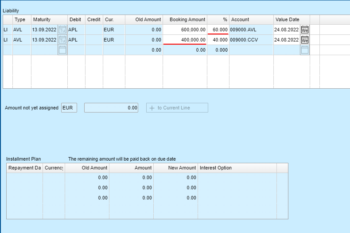Click Debit APL cell in 400,000.00 row
350x233 pixels.
[76, 40]
